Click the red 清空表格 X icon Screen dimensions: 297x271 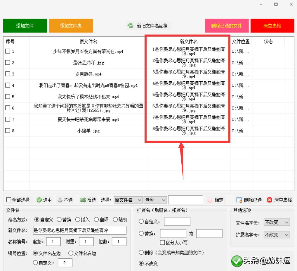coord(269,200)
